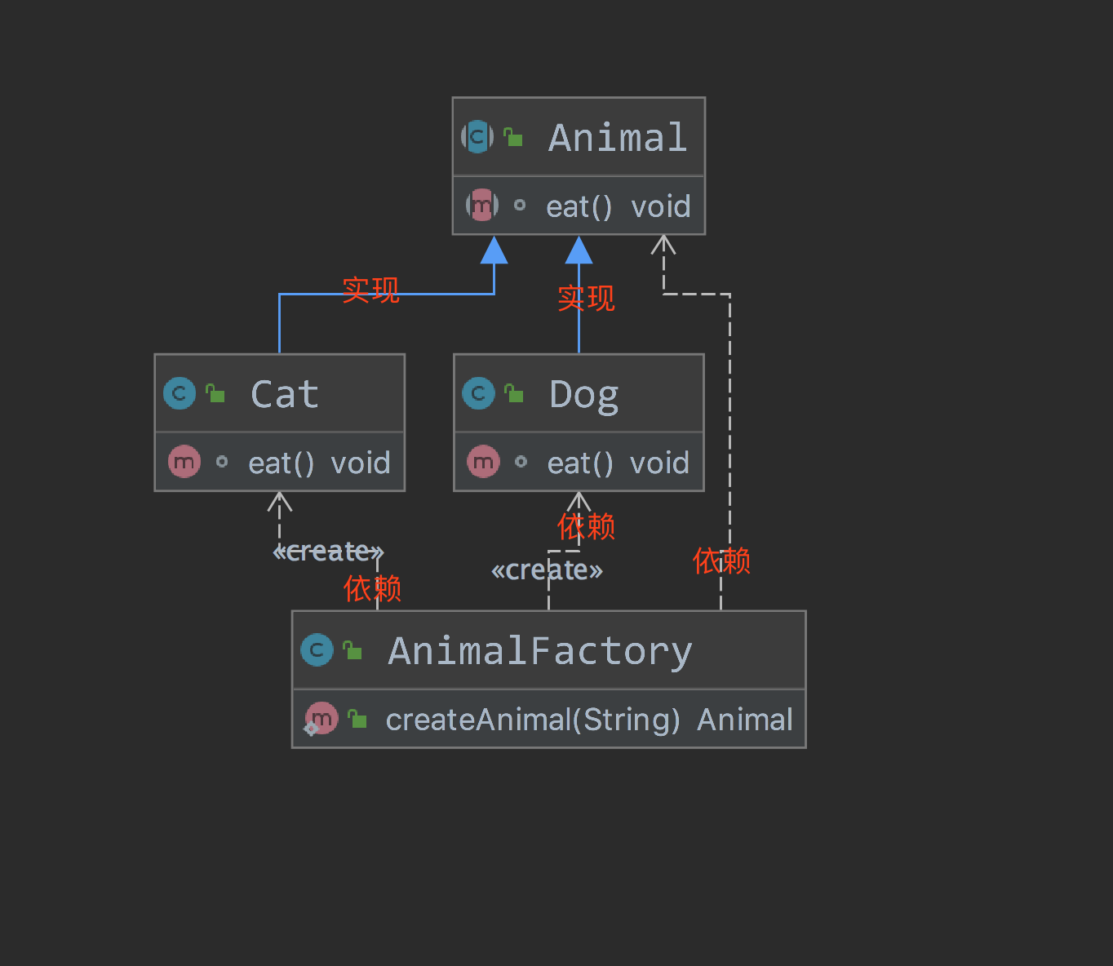The height and width of the screenshot is (966, 1113).
Task: Click the «create» label below Cat
Action: [x=328, y=552]
